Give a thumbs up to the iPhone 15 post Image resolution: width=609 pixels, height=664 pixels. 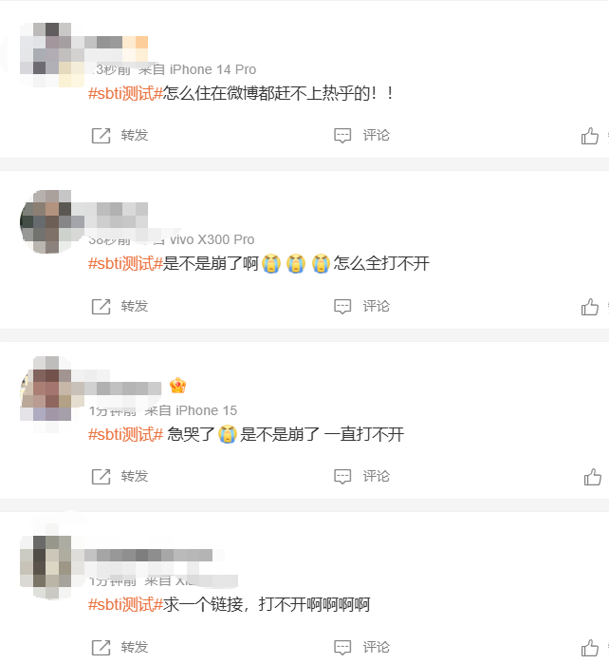coord(593,477)
